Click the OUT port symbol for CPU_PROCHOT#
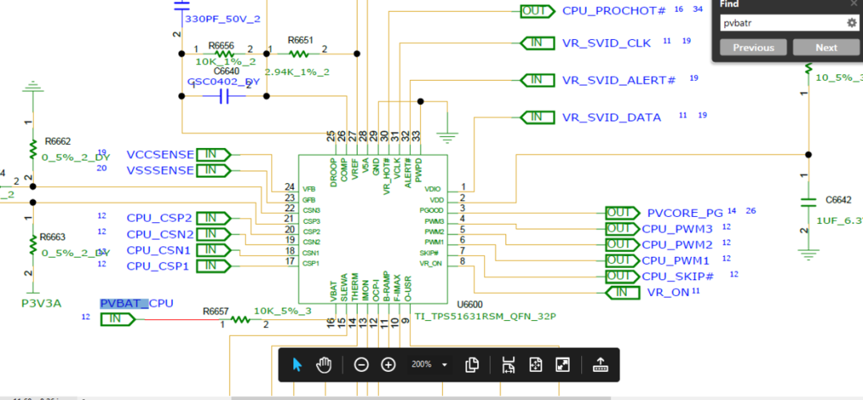863x400 pixels. 537,11
